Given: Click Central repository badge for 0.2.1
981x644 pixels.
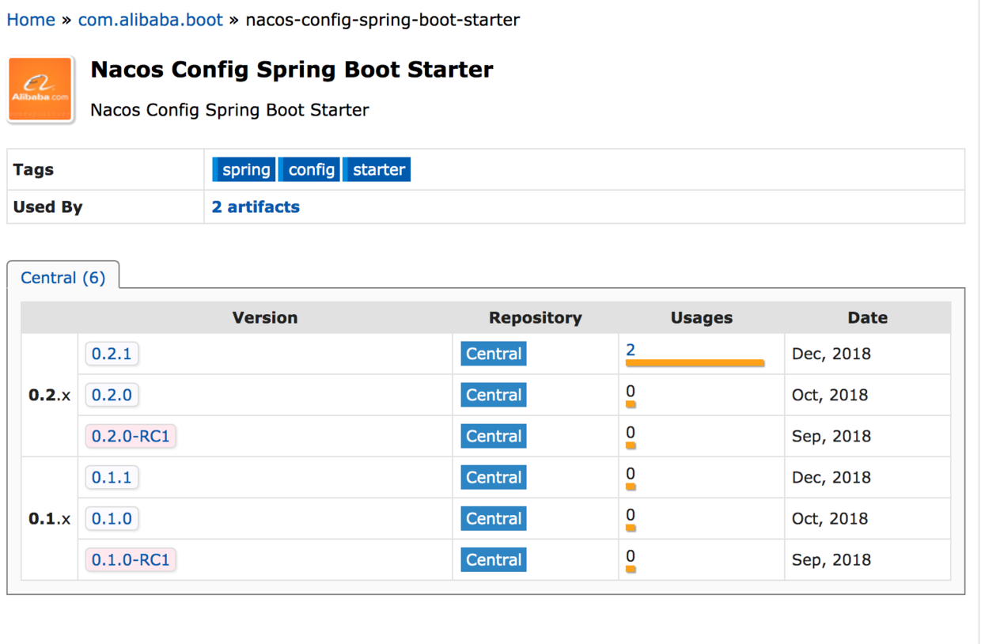Looking at the screenshot, I should pos(494,354).
